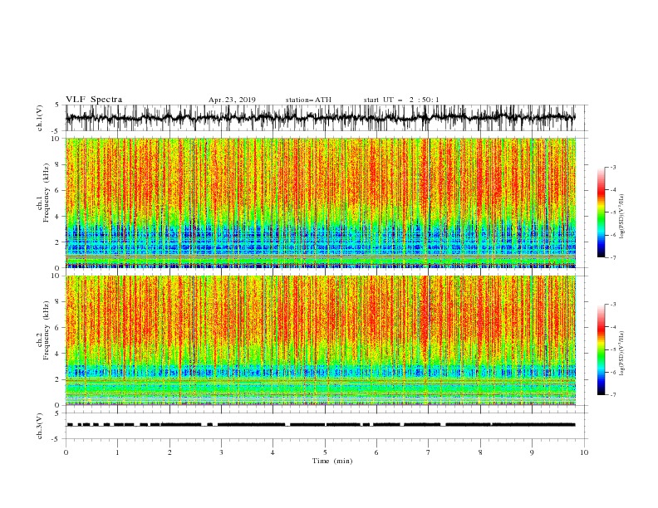The width and height of the screenshot is (658, 508).
Task: Click inside the ch.1 spectrogram panel
Action: [321, 203]
